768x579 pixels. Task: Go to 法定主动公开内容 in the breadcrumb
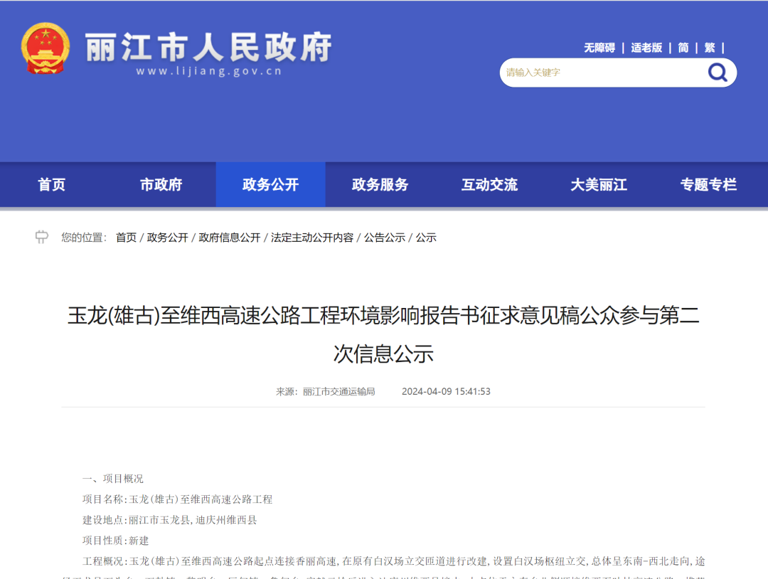click(312, 238)
